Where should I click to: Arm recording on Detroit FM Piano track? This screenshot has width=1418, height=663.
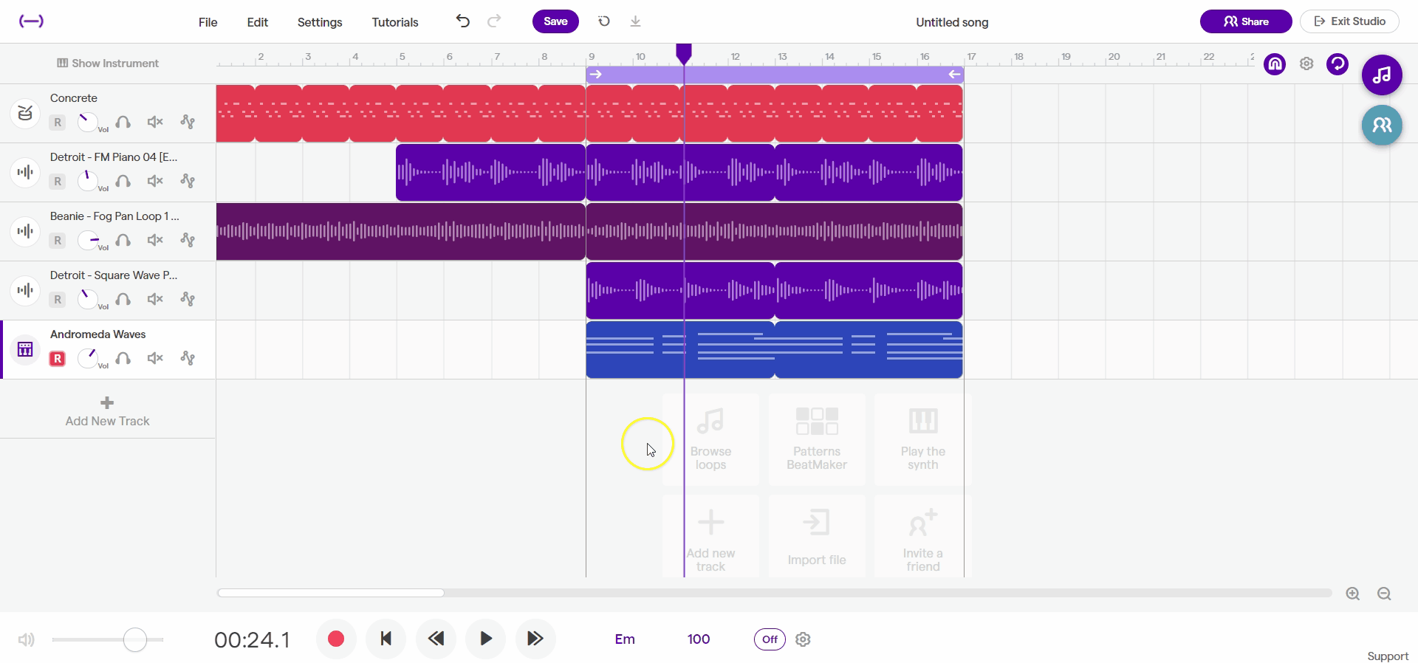click(58, 182)
